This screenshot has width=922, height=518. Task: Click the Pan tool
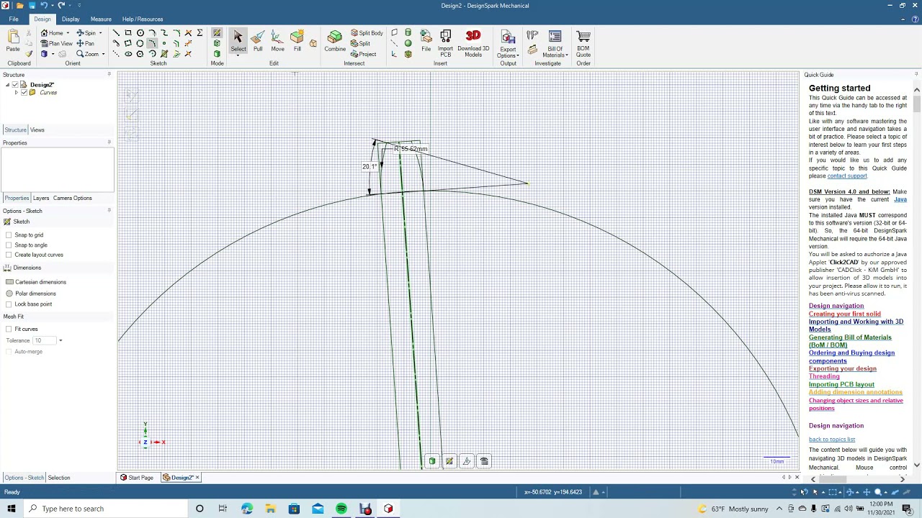click(86, 43)
